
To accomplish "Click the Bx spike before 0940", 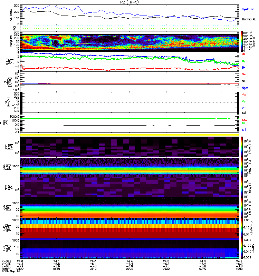I will pos(186,57).
